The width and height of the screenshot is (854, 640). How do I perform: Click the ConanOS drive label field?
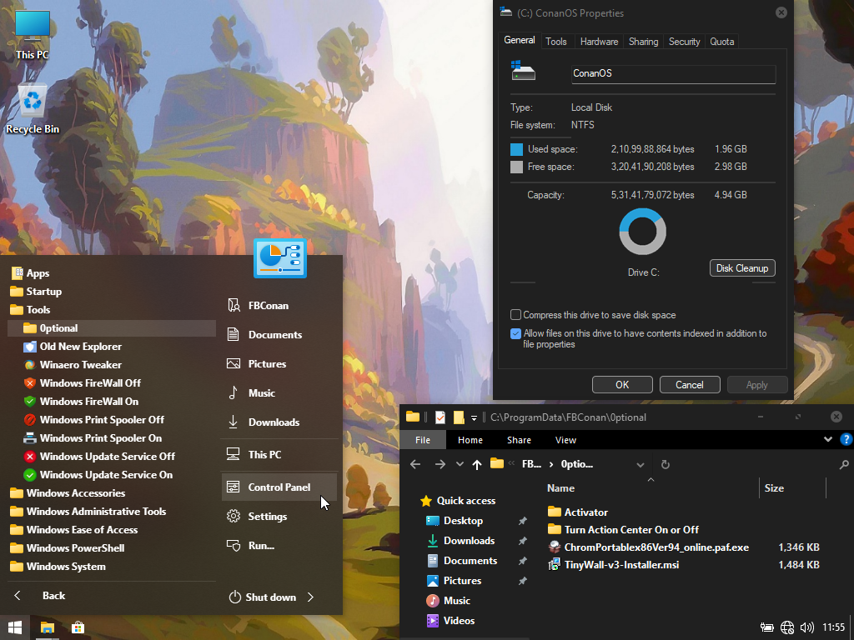[674, 74]
